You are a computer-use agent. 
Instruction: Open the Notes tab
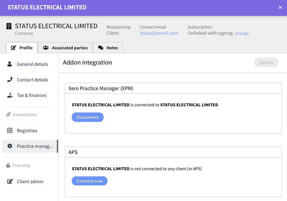pyautogui.click(x=108, y=48)
